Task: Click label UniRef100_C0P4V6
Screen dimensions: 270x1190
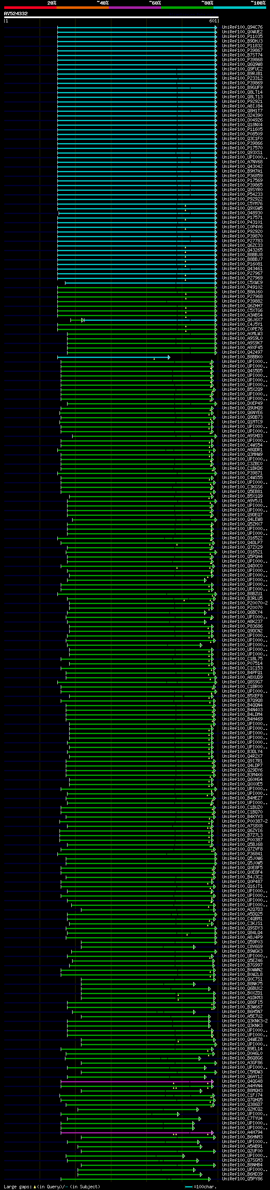Action: [x=242, y=227]
